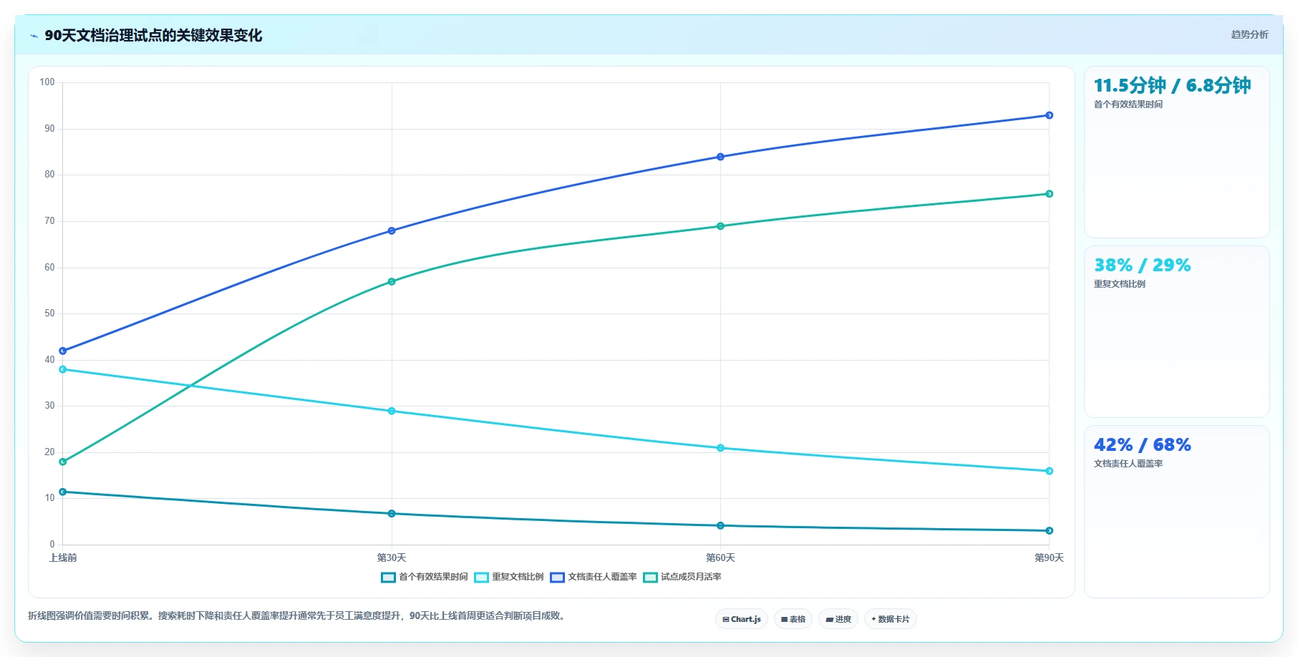Click the 第60天 x-axis label

[720, 558]
